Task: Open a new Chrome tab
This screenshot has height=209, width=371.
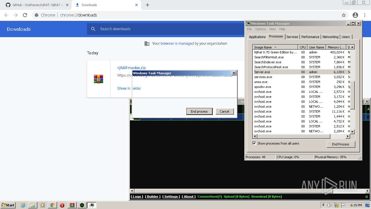Action: click(x=148, y=5)
